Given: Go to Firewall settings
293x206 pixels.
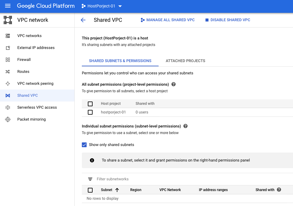Looking at the screenshot, I should [24, 59].
